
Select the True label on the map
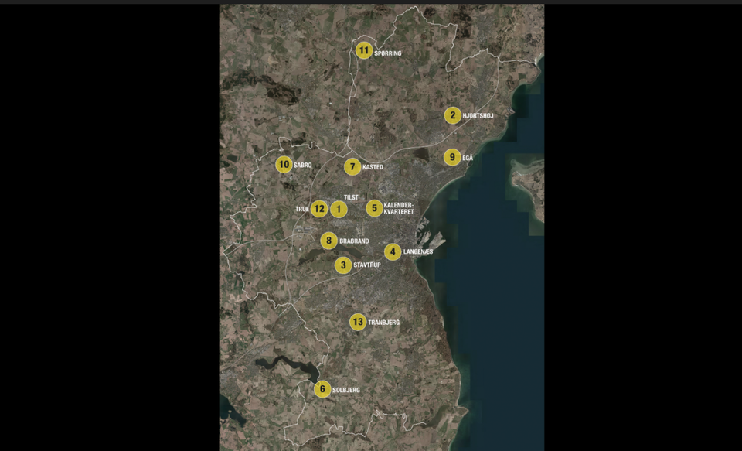(301, 209)
